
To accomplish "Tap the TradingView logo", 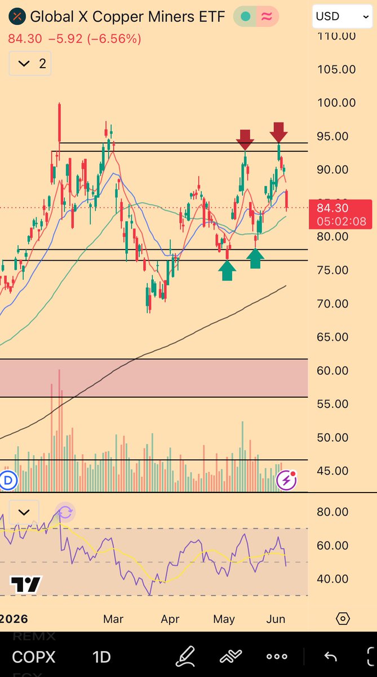I will point(26,585).
